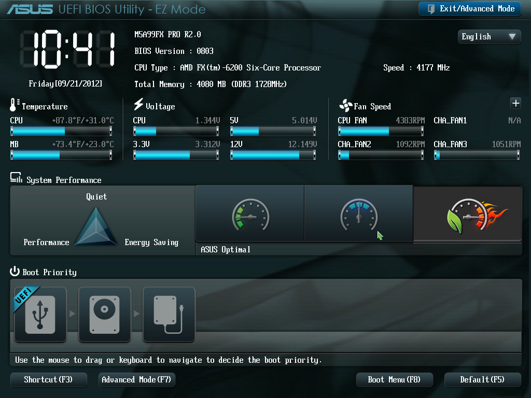Screen dimensions: 531x398
Task: Open the English language dropdown
Action: pos(489,37)
